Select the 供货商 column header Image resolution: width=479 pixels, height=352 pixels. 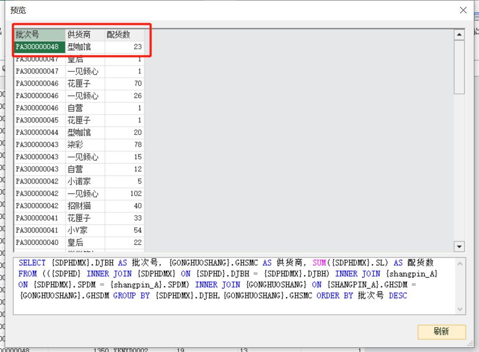tap(85, 34)
